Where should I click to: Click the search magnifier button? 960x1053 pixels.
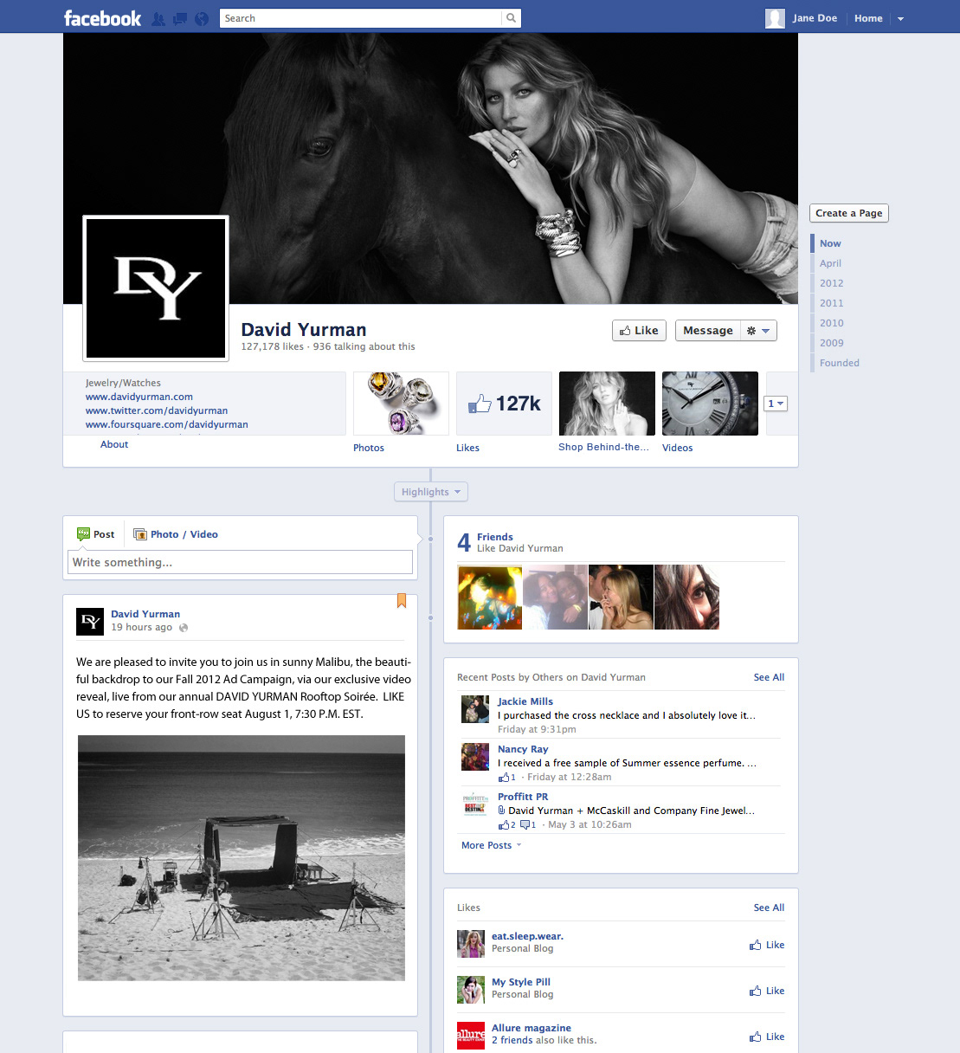(x=511, y=18)
